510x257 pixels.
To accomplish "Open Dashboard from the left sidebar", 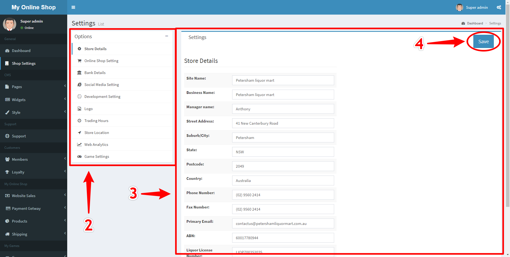I will [x=21, y=51].
